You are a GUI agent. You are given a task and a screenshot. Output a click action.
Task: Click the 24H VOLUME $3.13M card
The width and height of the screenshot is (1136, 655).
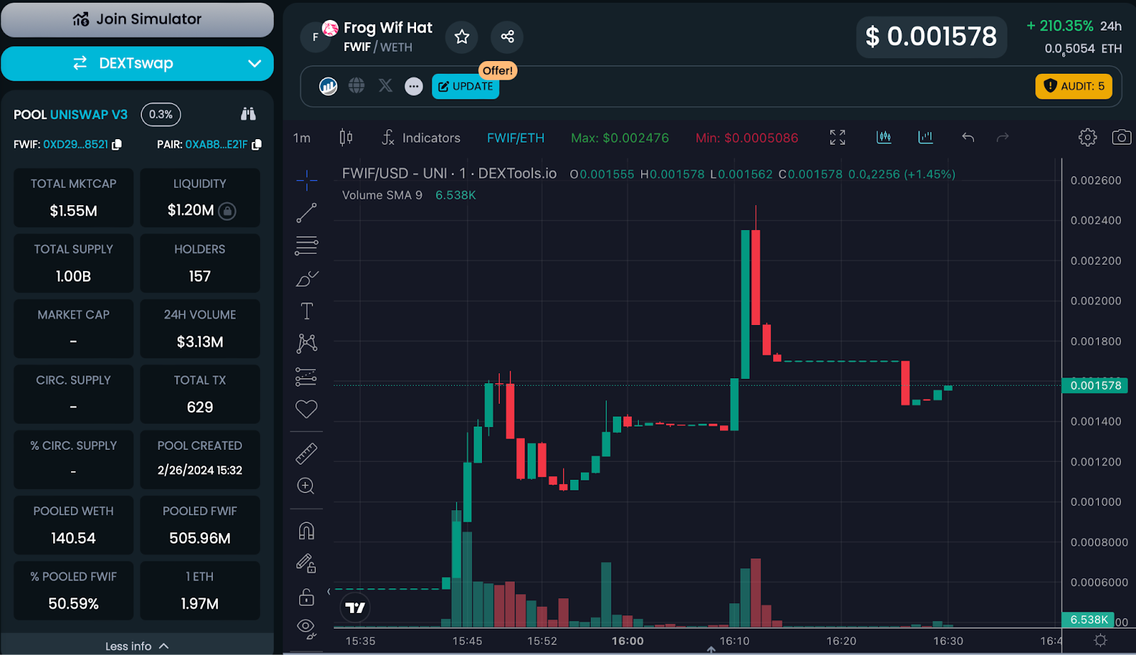(200, 329)
